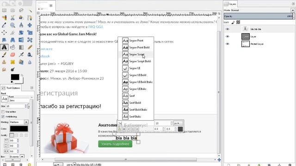This screenshot has width=296, height=166.
Task: Select the Pencil tool
Action: (x=30, y=47)
